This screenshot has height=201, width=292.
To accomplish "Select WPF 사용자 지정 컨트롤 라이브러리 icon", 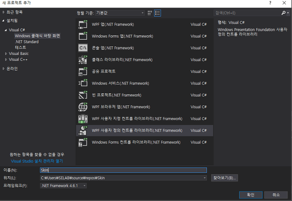I will [83, 119].
